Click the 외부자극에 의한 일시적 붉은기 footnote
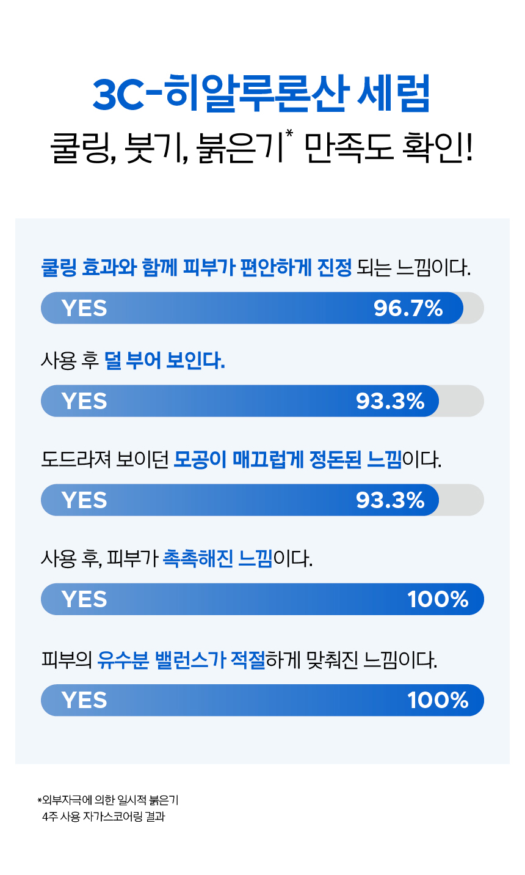The height and width of the screenshot is (875, 525). coord(108,800)
